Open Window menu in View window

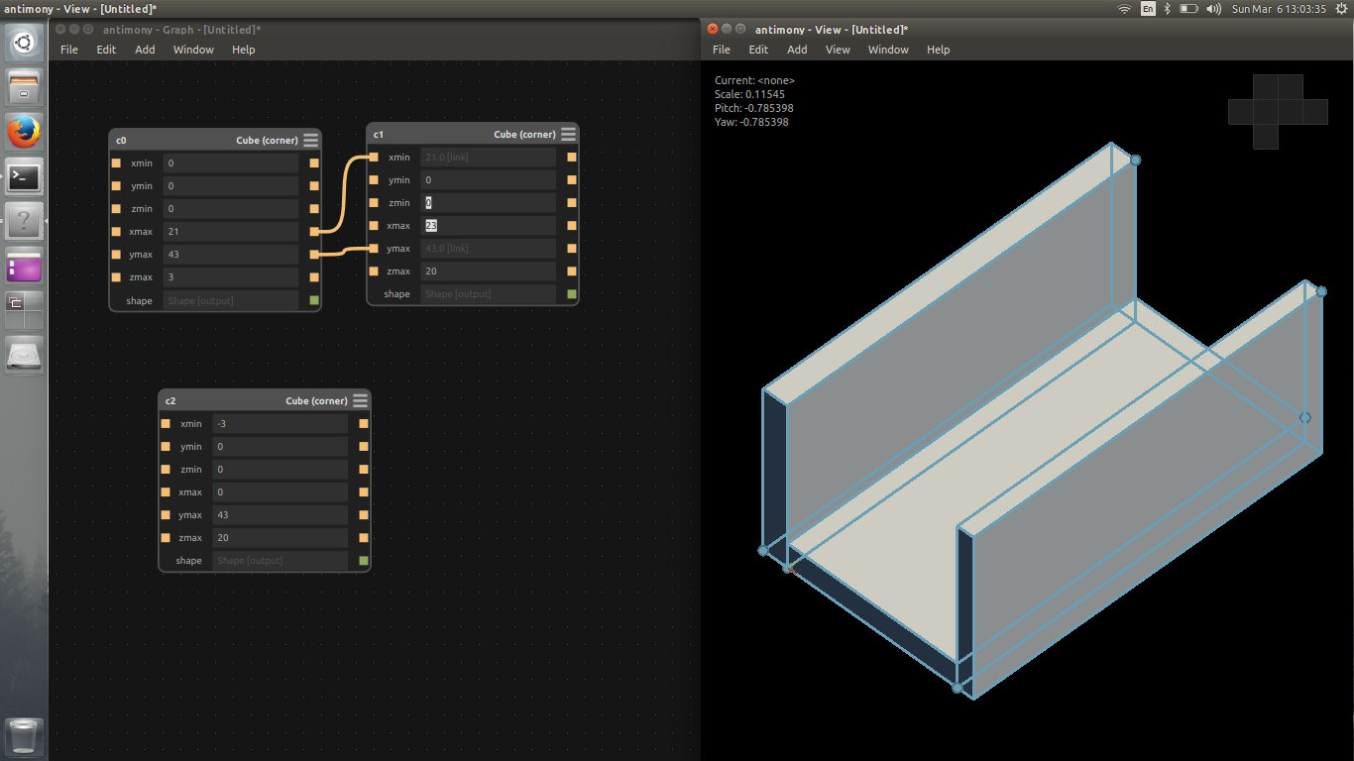pyautogui.click(x=888, y=50)
